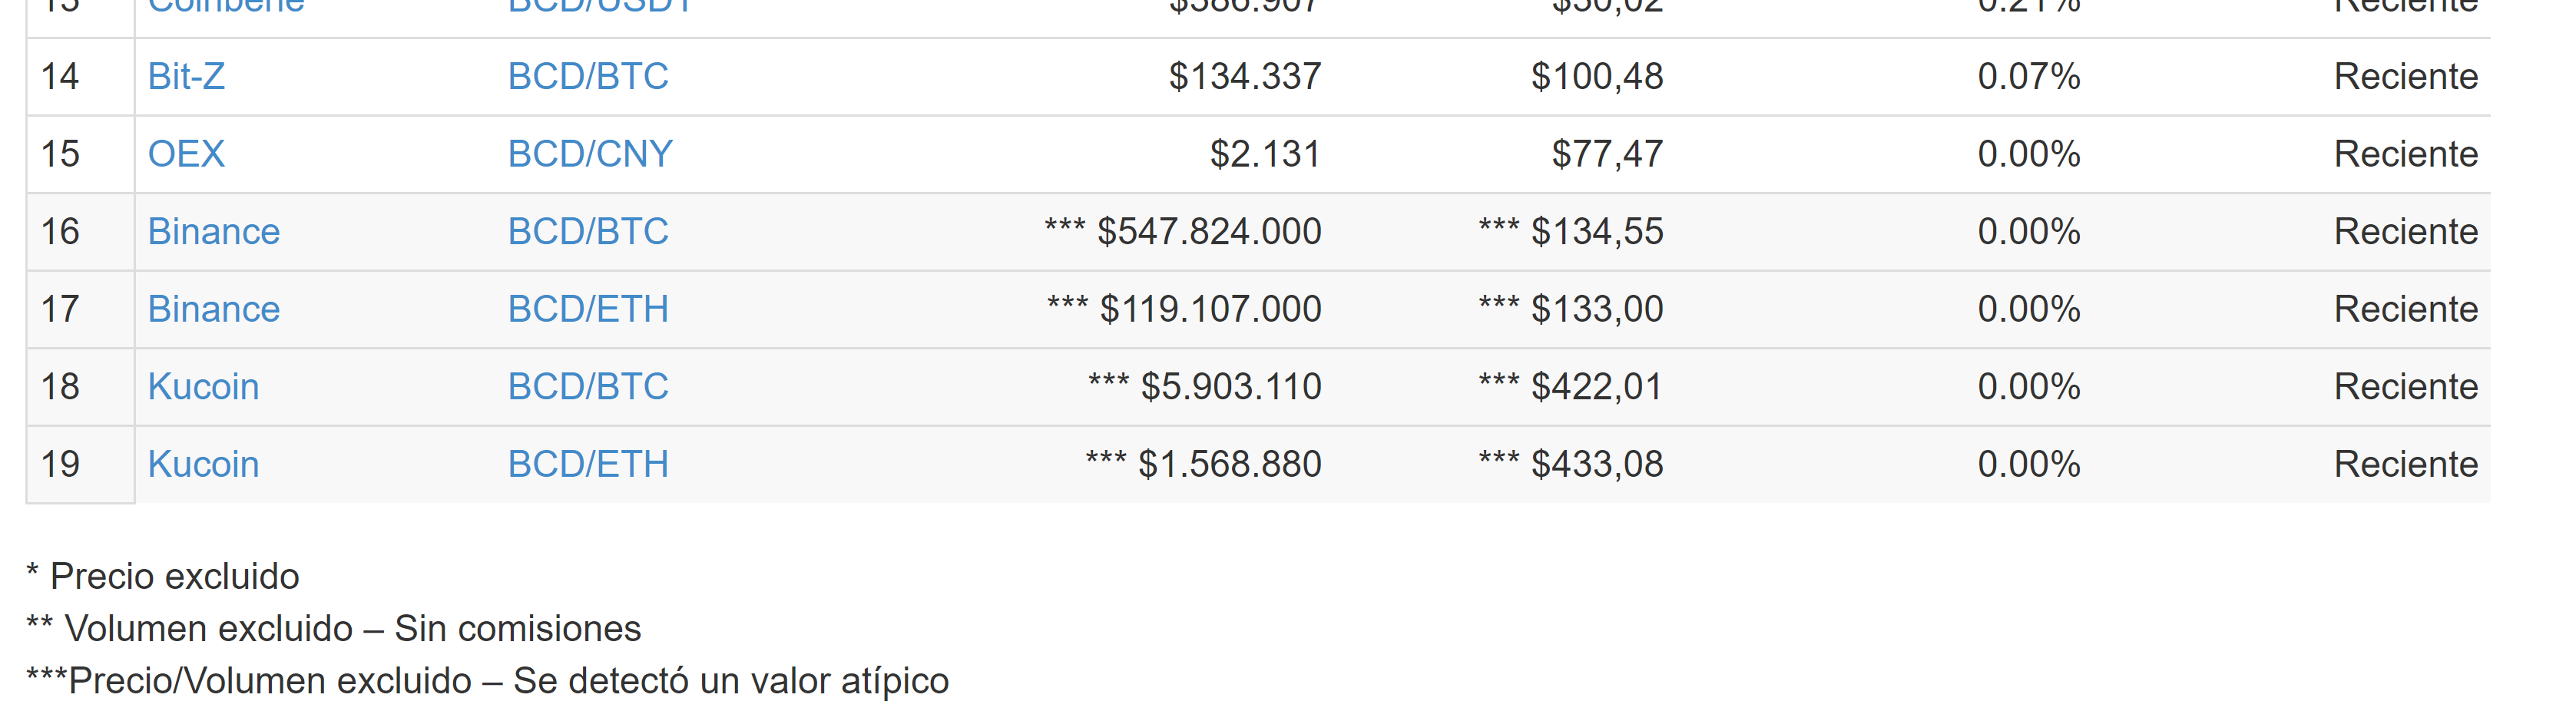Click the $433,08 price value
Viewport: 2576px width, 721px height.
[1596, 464]
